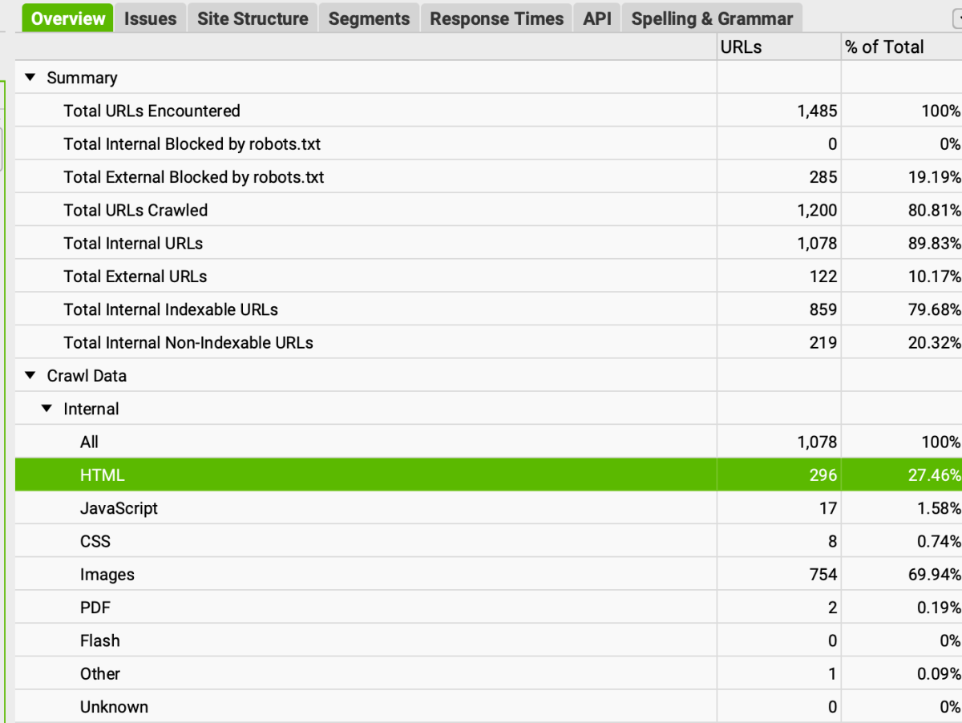Select the JavaScript crawl data row
Viewport: 962px width, 723px height.
[x=119, y=508]
